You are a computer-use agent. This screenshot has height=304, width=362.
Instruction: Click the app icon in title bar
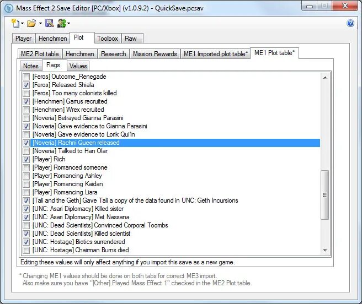[x=9, y=8]
